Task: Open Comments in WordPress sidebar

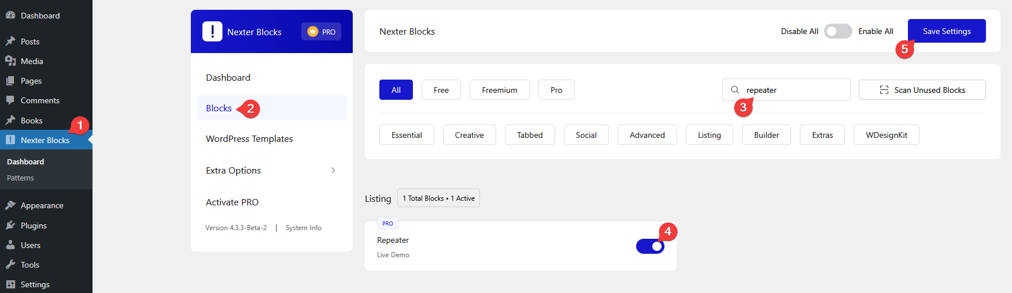Action: tap(46, 100)
